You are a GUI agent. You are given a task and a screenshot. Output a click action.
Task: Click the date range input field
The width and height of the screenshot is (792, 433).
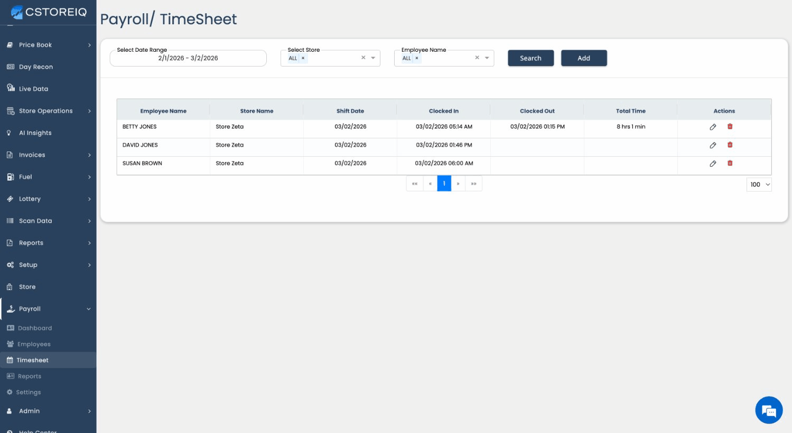[188, 58]
